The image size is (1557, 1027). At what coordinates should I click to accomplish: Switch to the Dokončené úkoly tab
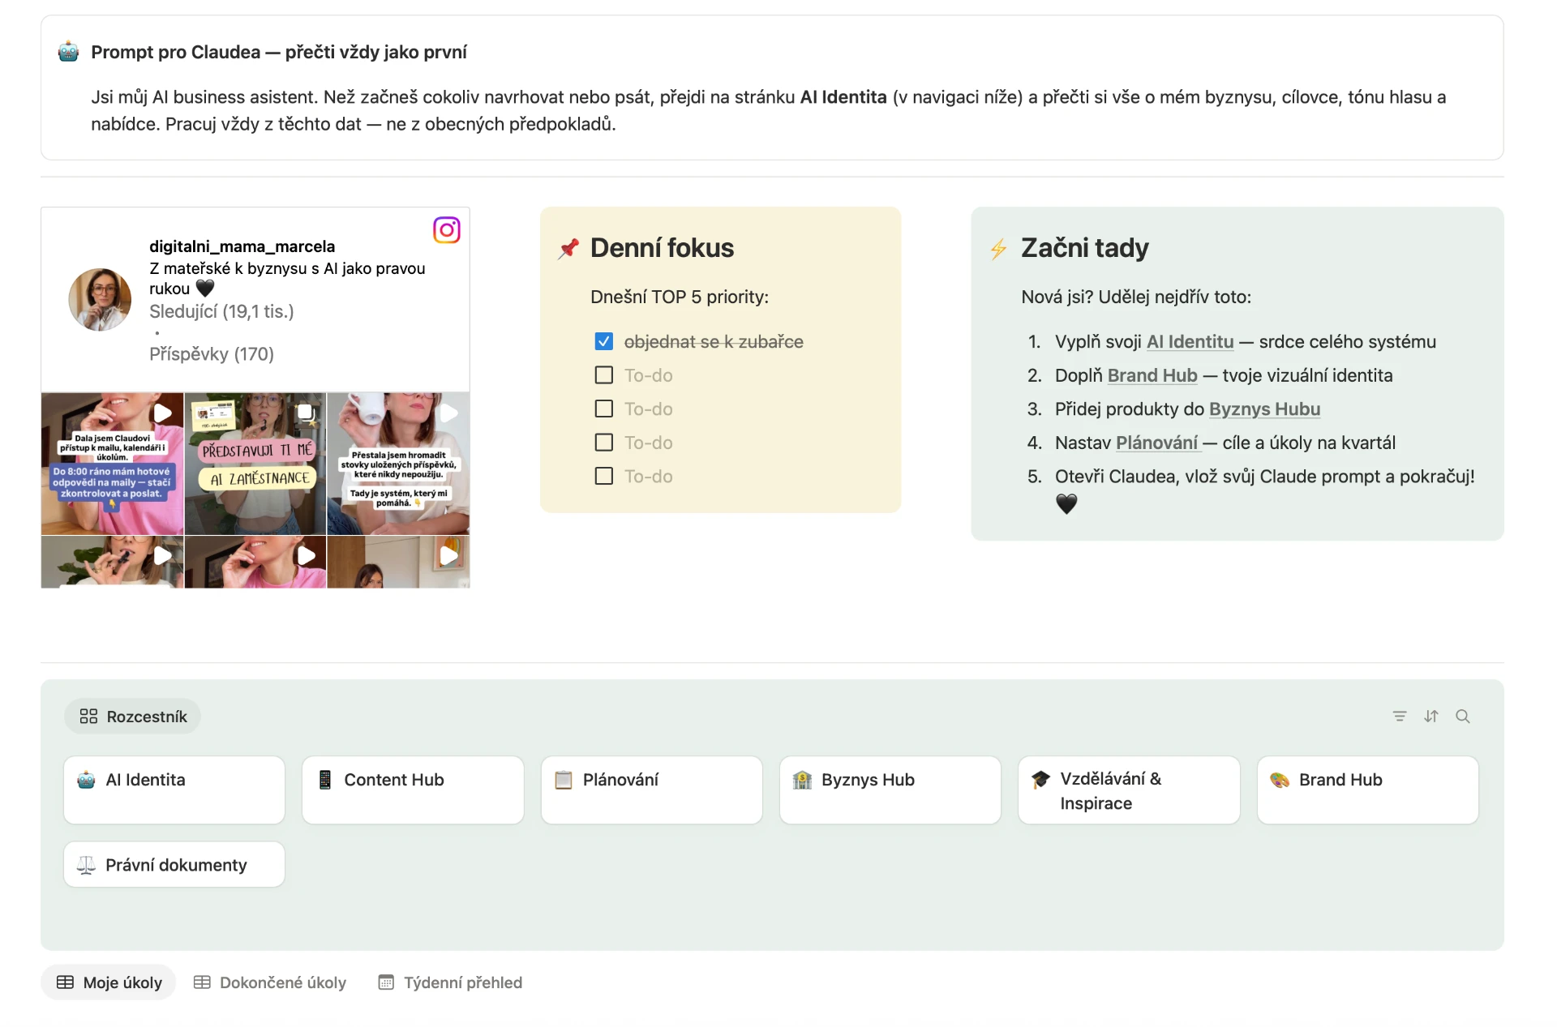[270, 982]
